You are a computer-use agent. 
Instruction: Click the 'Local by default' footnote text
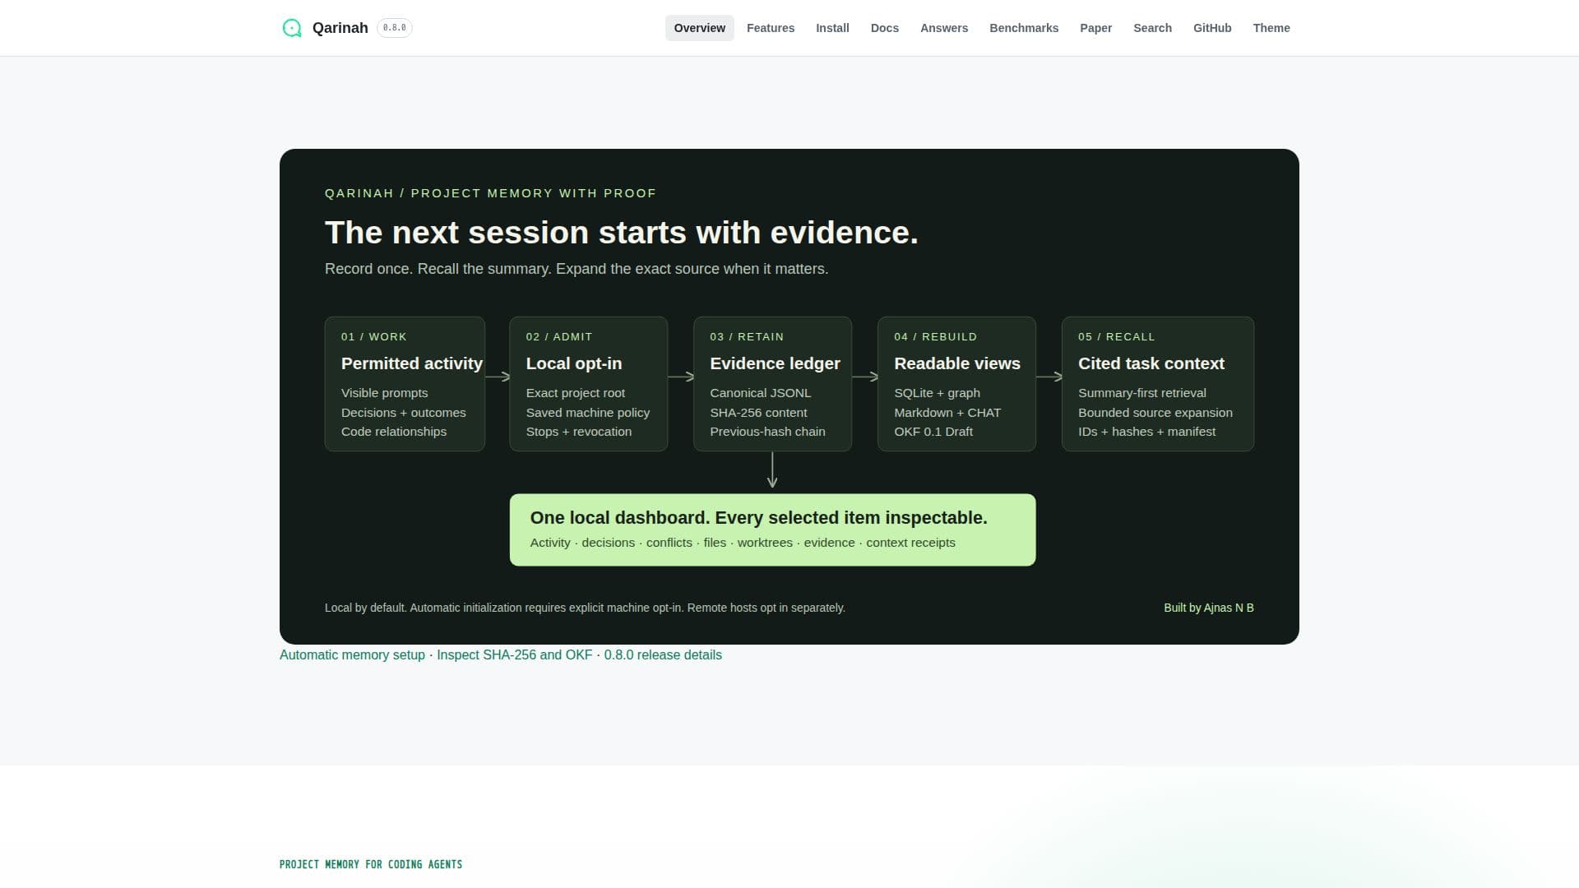(585, 608)
